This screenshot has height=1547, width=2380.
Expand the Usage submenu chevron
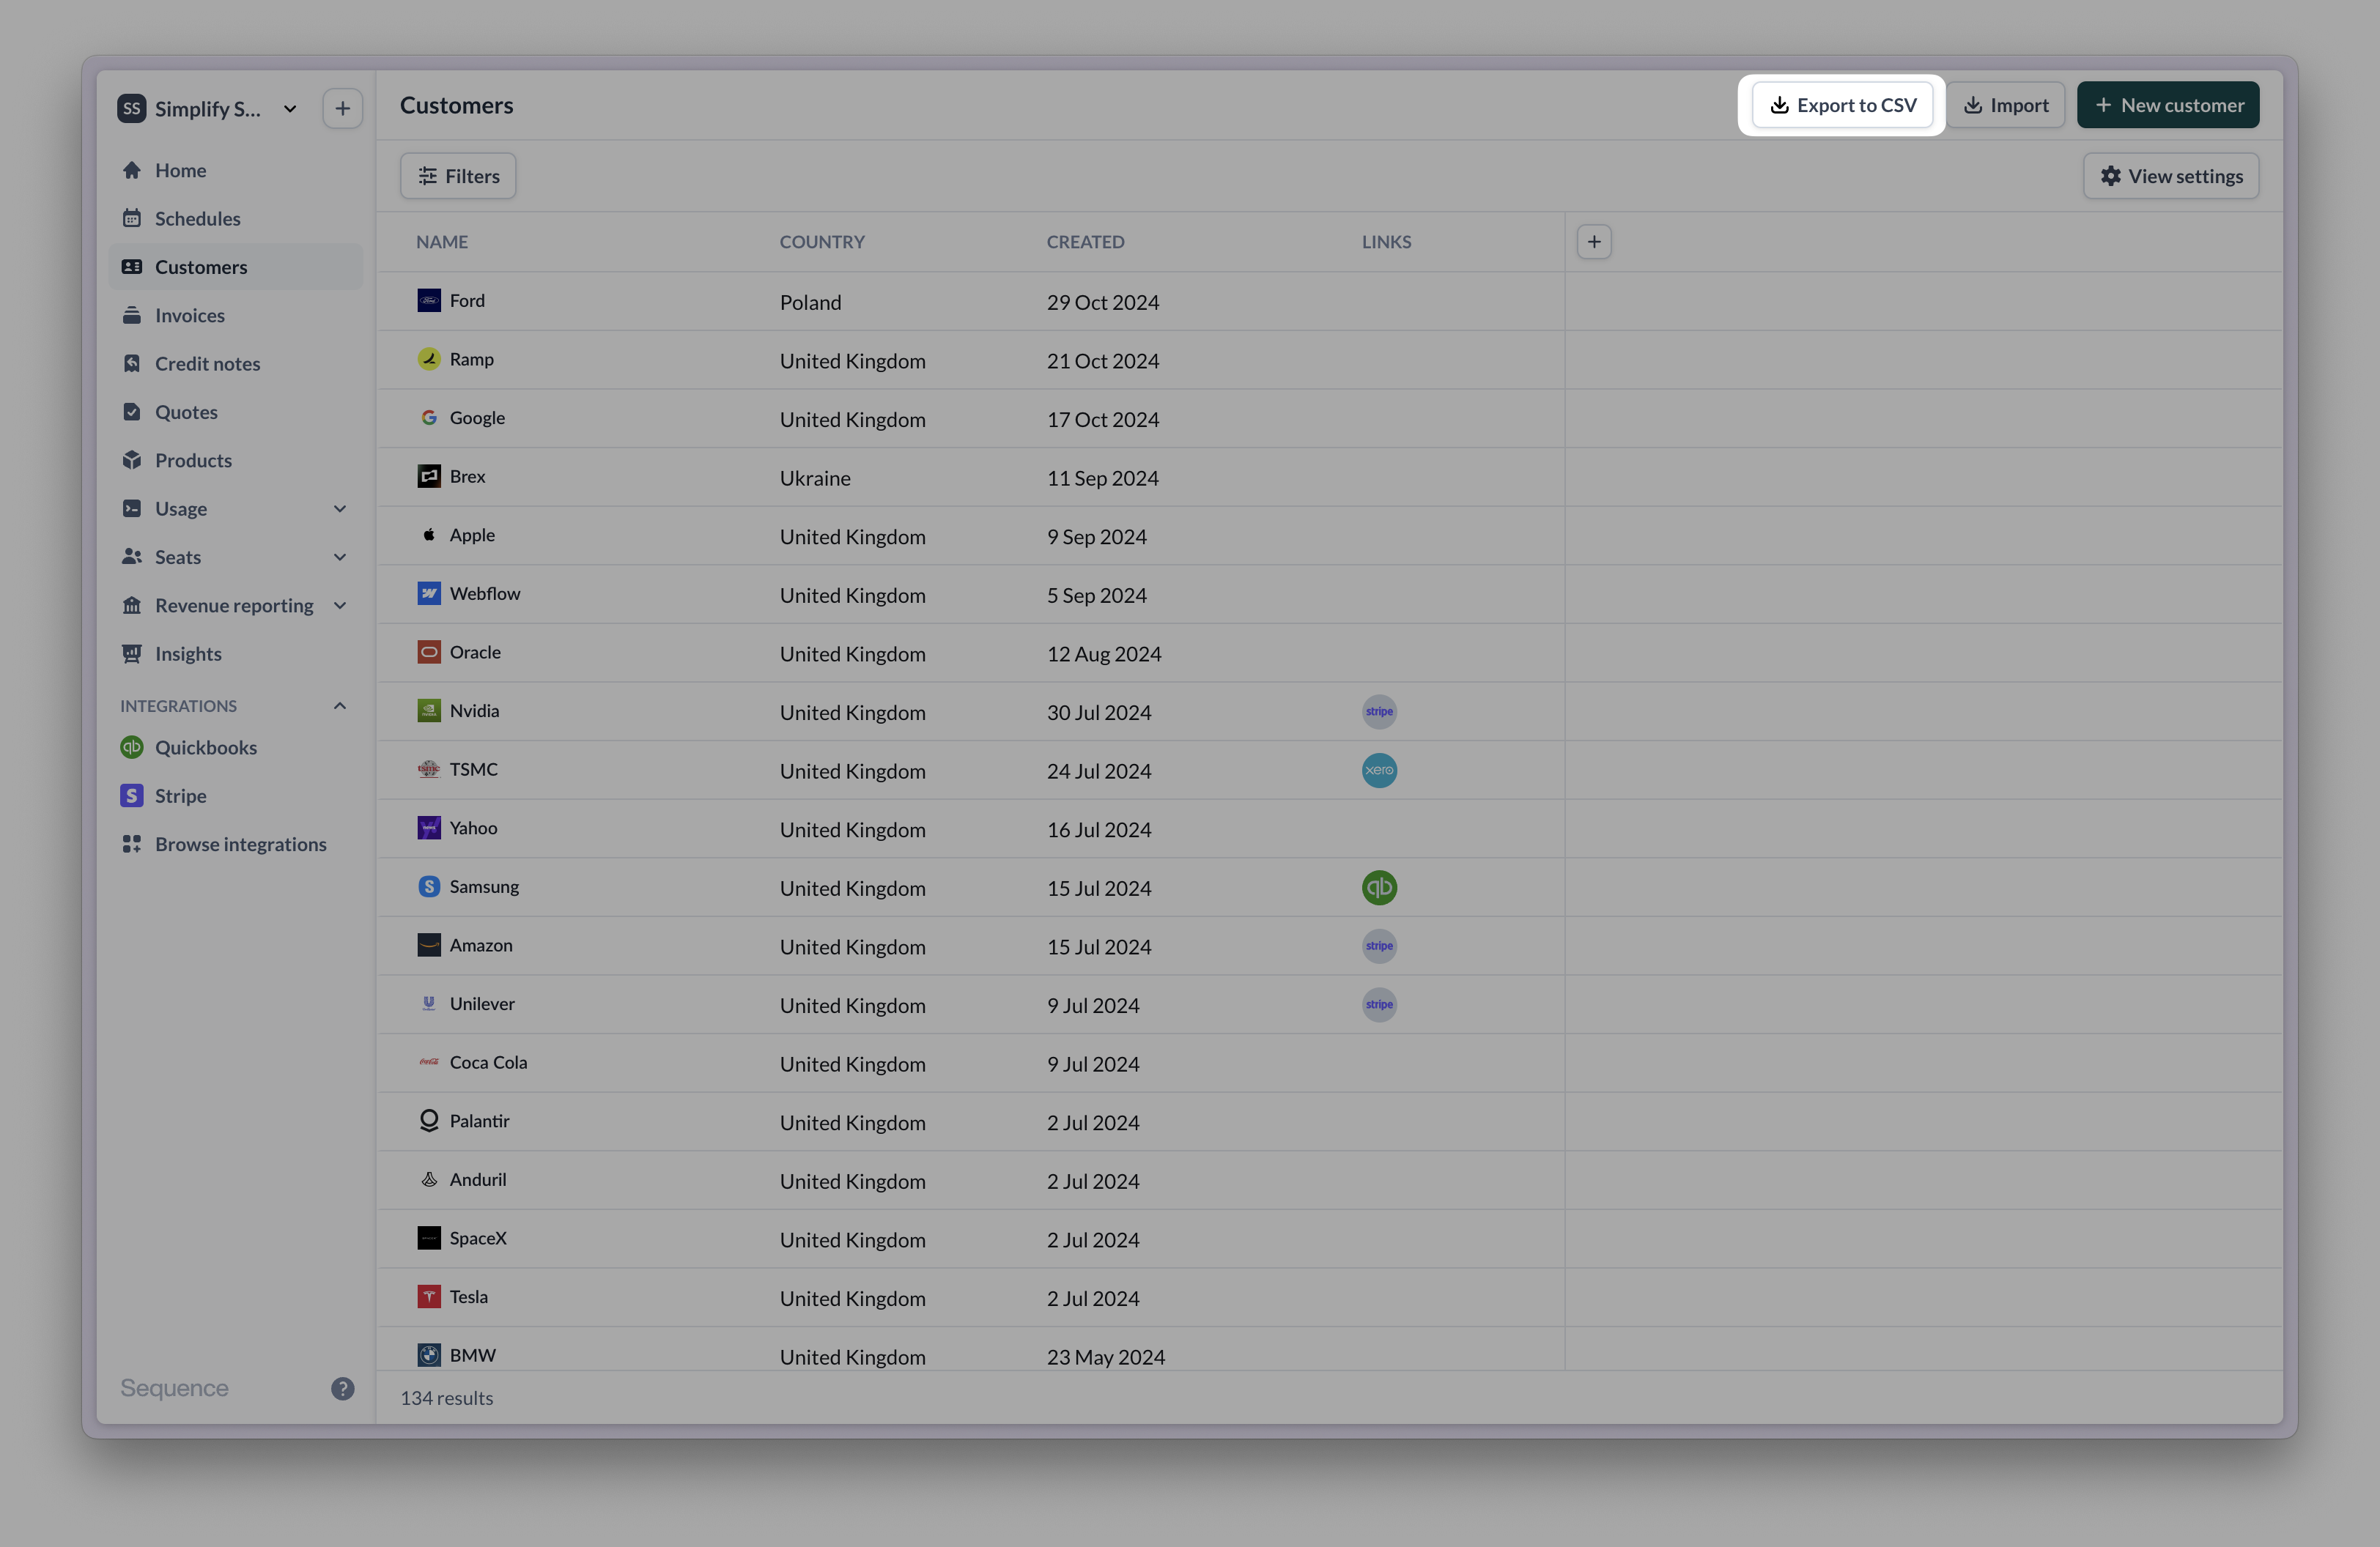point(340,508)
